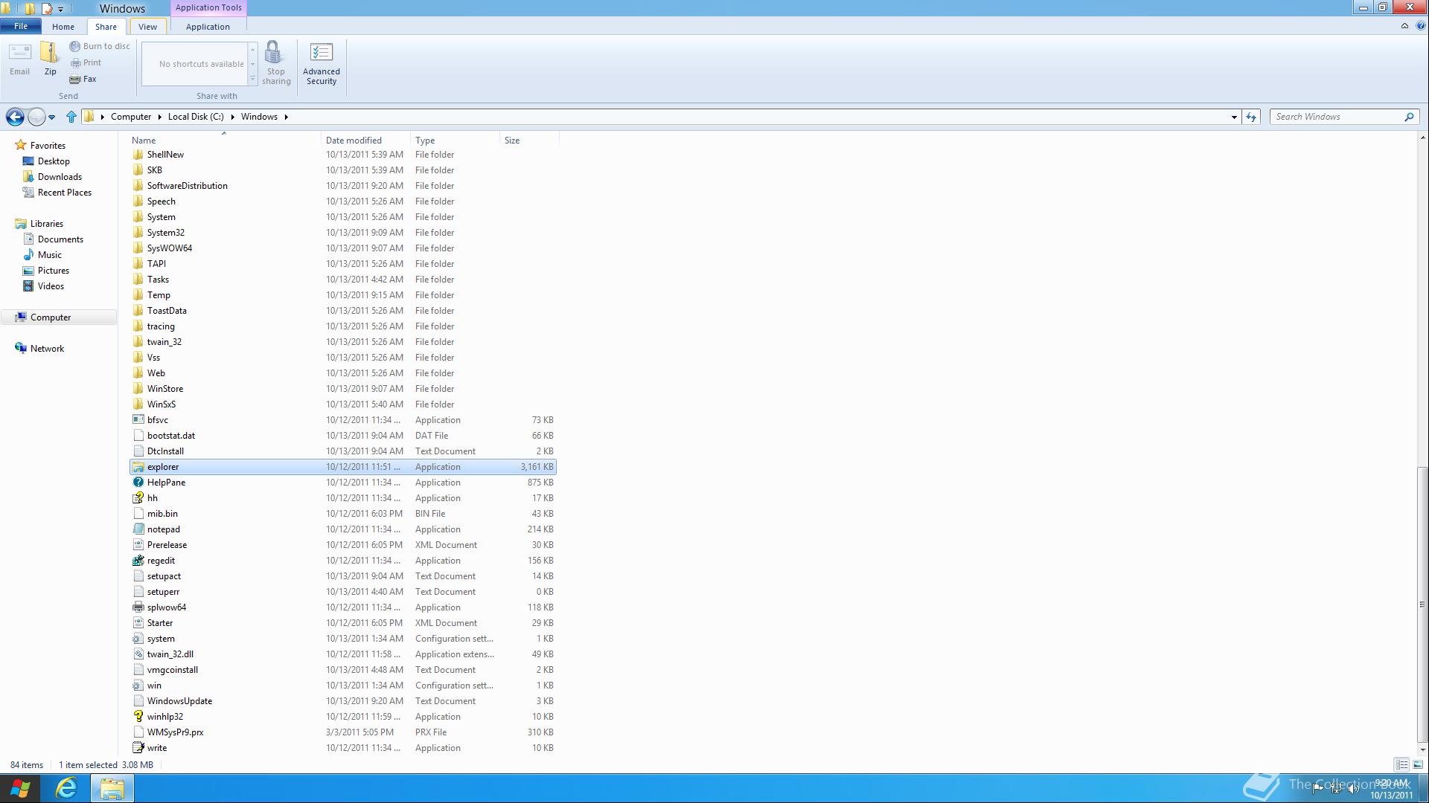Viewport: 1429px width, 803px height.
Task: Select the notepad application file
Action: tap(342, 529)
